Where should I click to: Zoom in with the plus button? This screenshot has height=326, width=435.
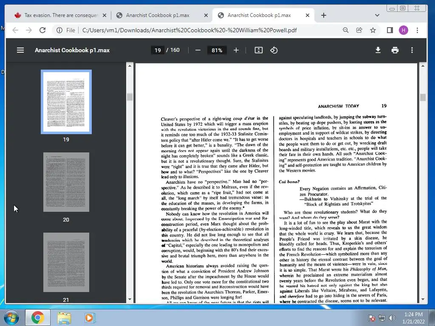coord(236,50)
